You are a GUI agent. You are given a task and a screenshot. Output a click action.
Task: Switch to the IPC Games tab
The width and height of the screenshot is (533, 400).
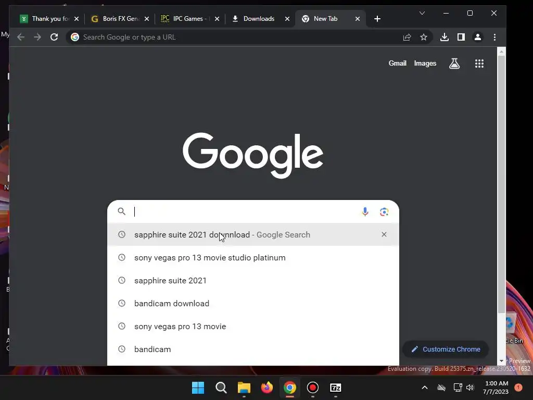(185, 19)
